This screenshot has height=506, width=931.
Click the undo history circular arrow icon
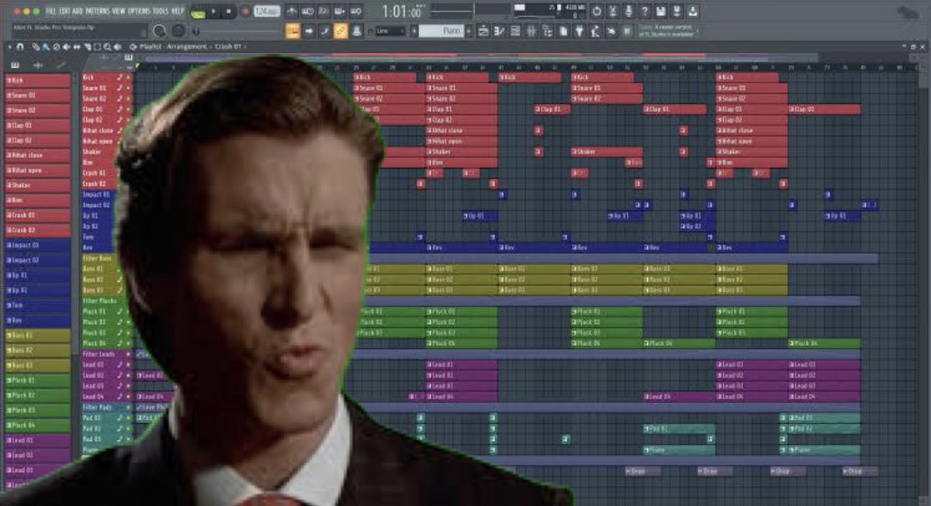tap(597, 12)
